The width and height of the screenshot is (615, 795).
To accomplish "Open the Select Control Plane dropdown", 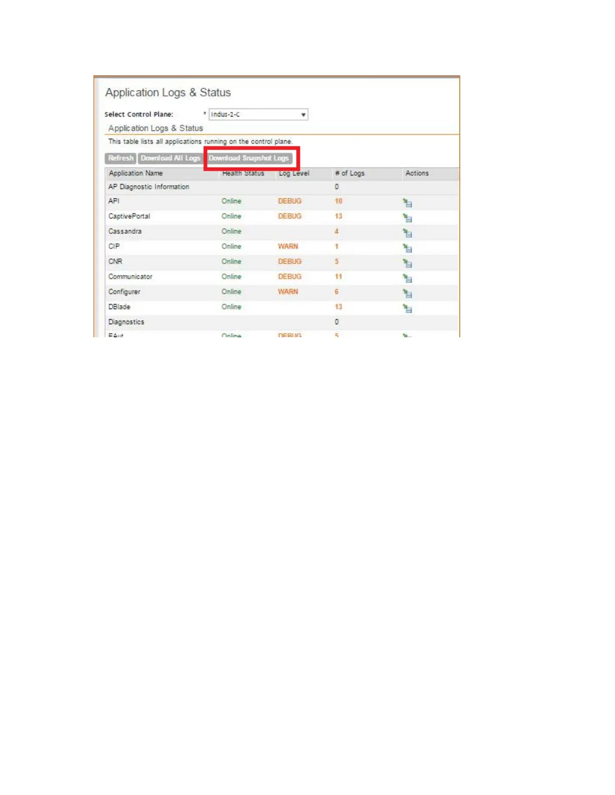I will 258,114.
